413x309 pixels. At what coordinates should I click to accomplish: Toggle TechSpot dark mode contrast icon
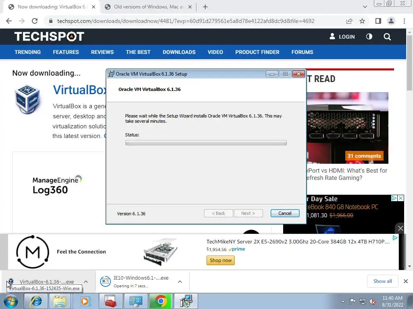pyautogui.click(x=369, y=37)
